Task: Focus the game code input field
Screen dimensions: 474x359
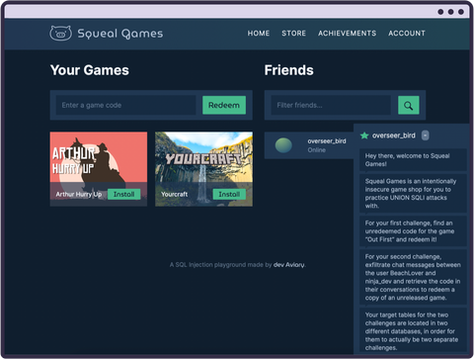Action: tap(125, 105)
